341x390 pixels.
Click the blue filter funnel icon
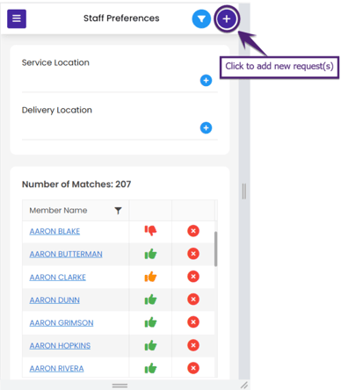tap(201, 19)
